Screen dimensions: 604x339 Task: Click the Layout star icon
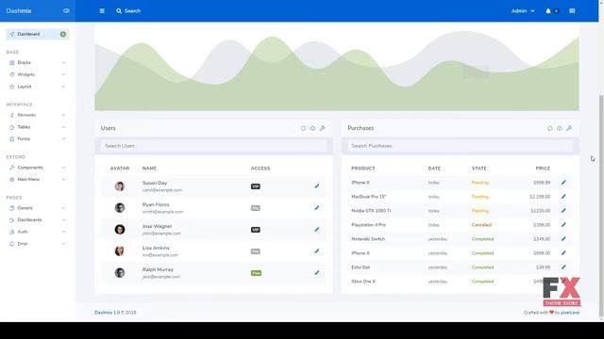tap(12, 87)
